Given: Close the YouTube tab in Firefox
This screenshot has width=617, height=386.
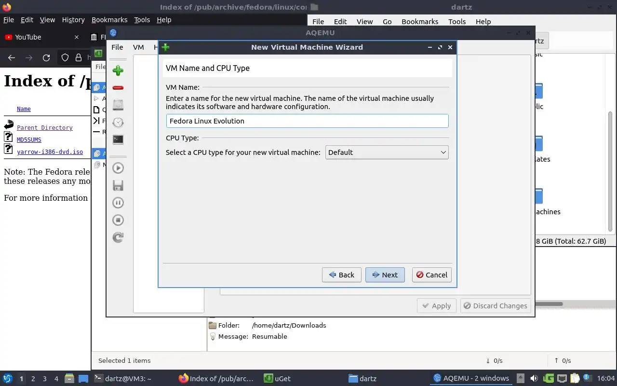Looking at the screenshot, I should [76, 37].
